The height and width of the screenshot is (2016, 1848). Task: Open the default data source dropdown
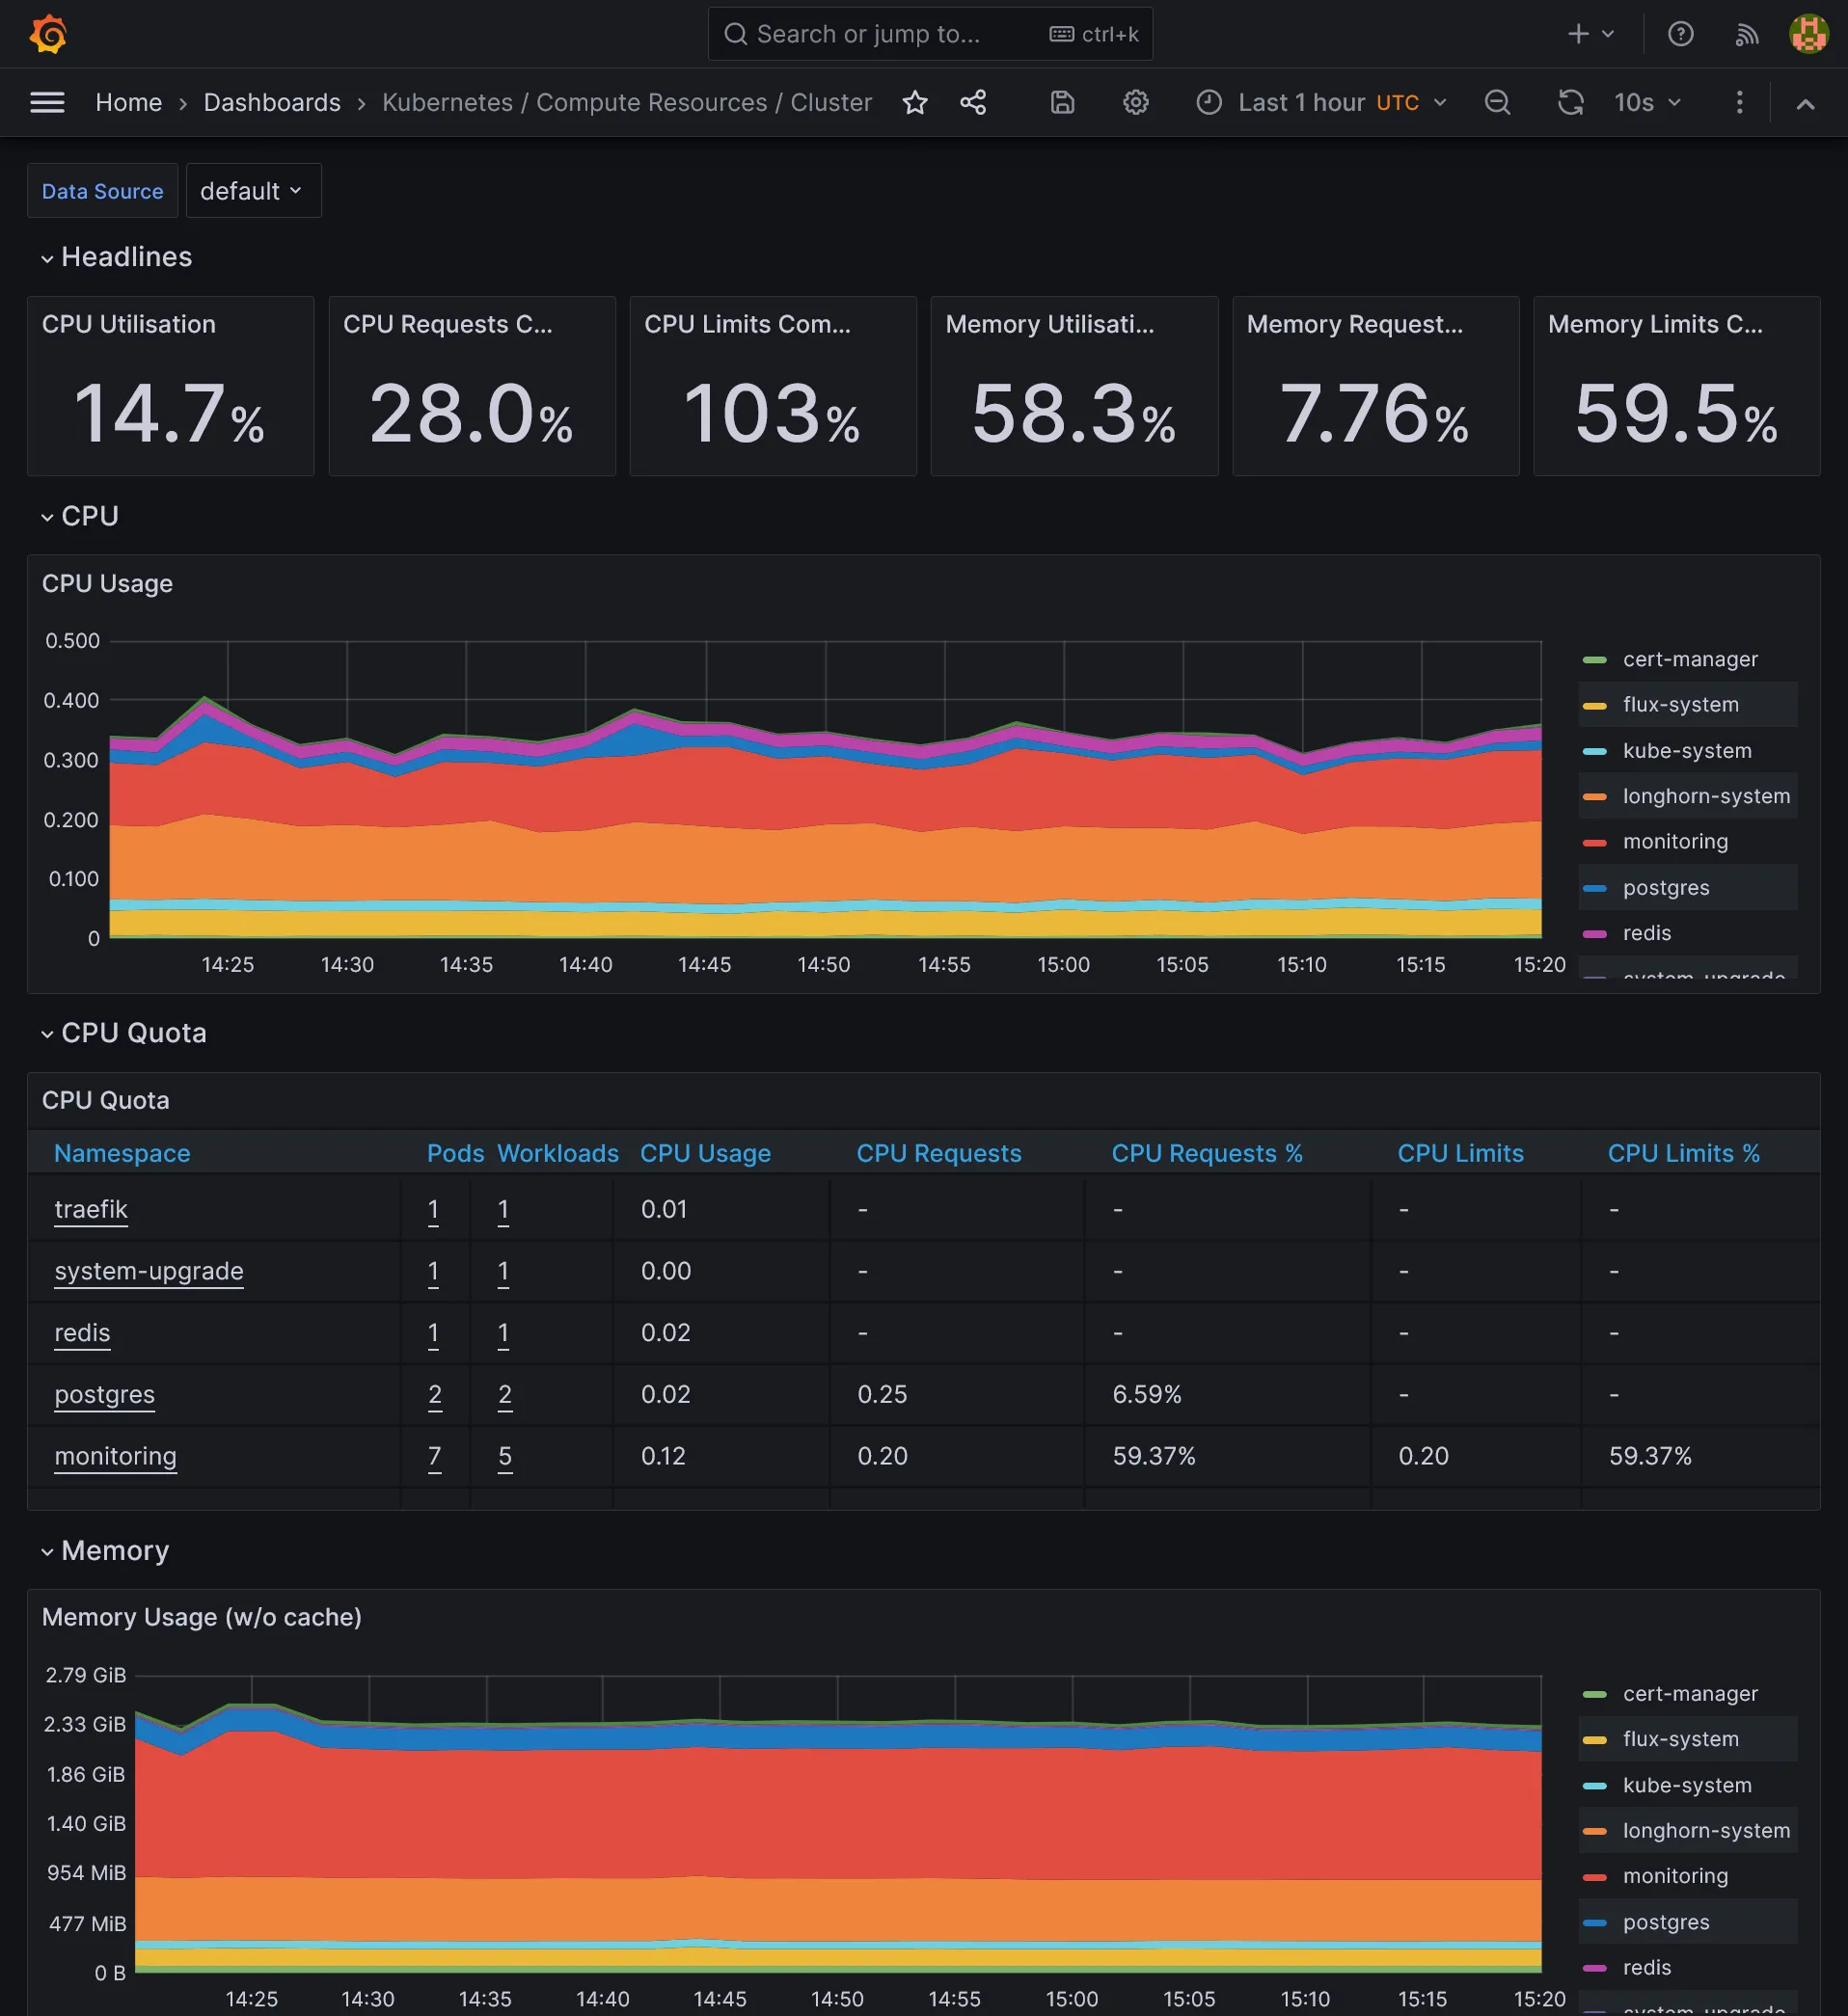(x=252, y=191)
